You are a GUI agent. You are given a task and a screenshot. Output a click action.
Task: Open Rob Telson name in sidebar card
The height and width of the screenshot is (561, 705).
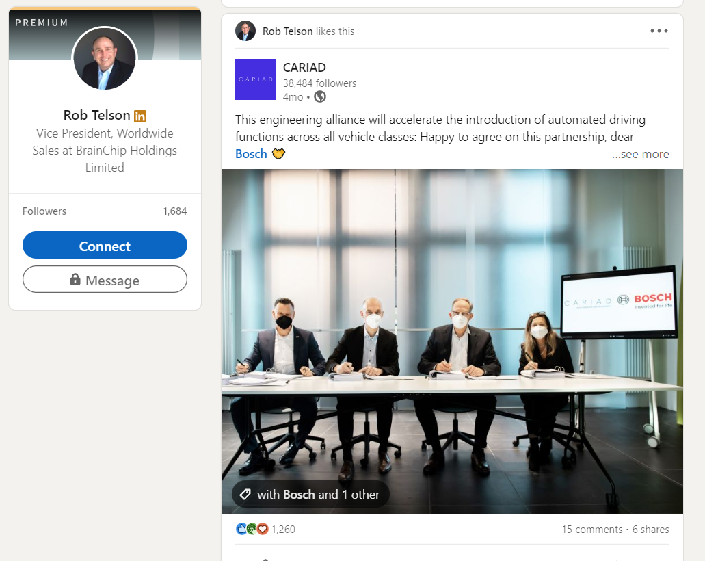coord(96,115)
